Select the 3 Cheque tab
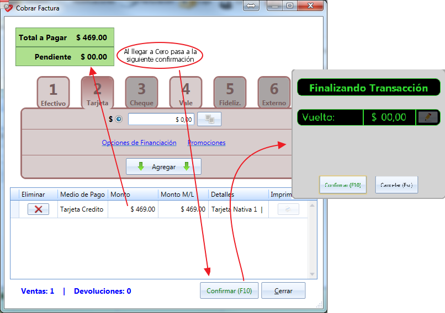This screenshot has width=445, height=313. [x=142, y=93]
